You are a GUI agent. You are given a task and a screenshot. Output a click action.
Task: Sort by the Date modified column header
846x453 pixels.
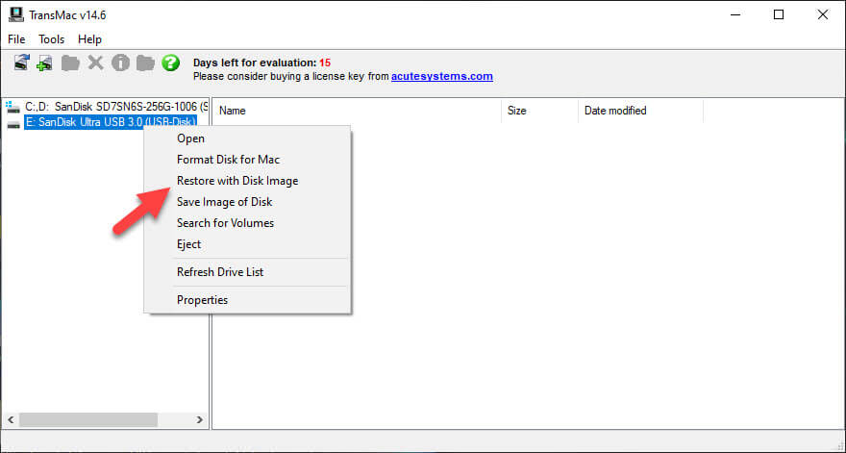(x=615, y=111)
